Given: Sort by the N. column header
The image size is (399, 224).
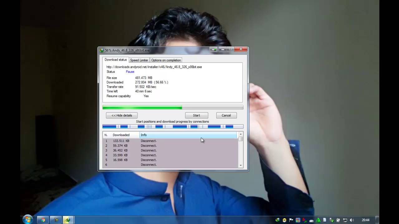Looking at the screenshot, I should pos(107,135).
